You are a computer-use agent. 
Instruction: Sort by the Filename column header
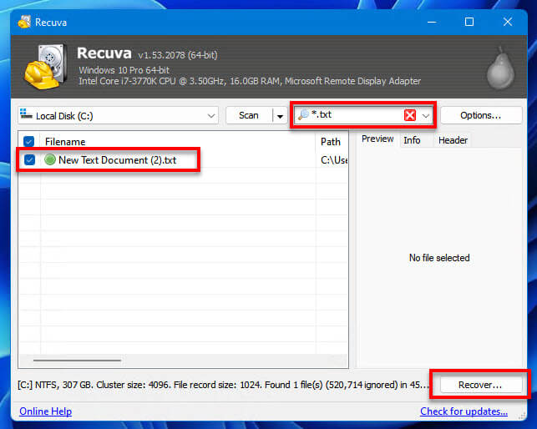[x=177, y=142]
